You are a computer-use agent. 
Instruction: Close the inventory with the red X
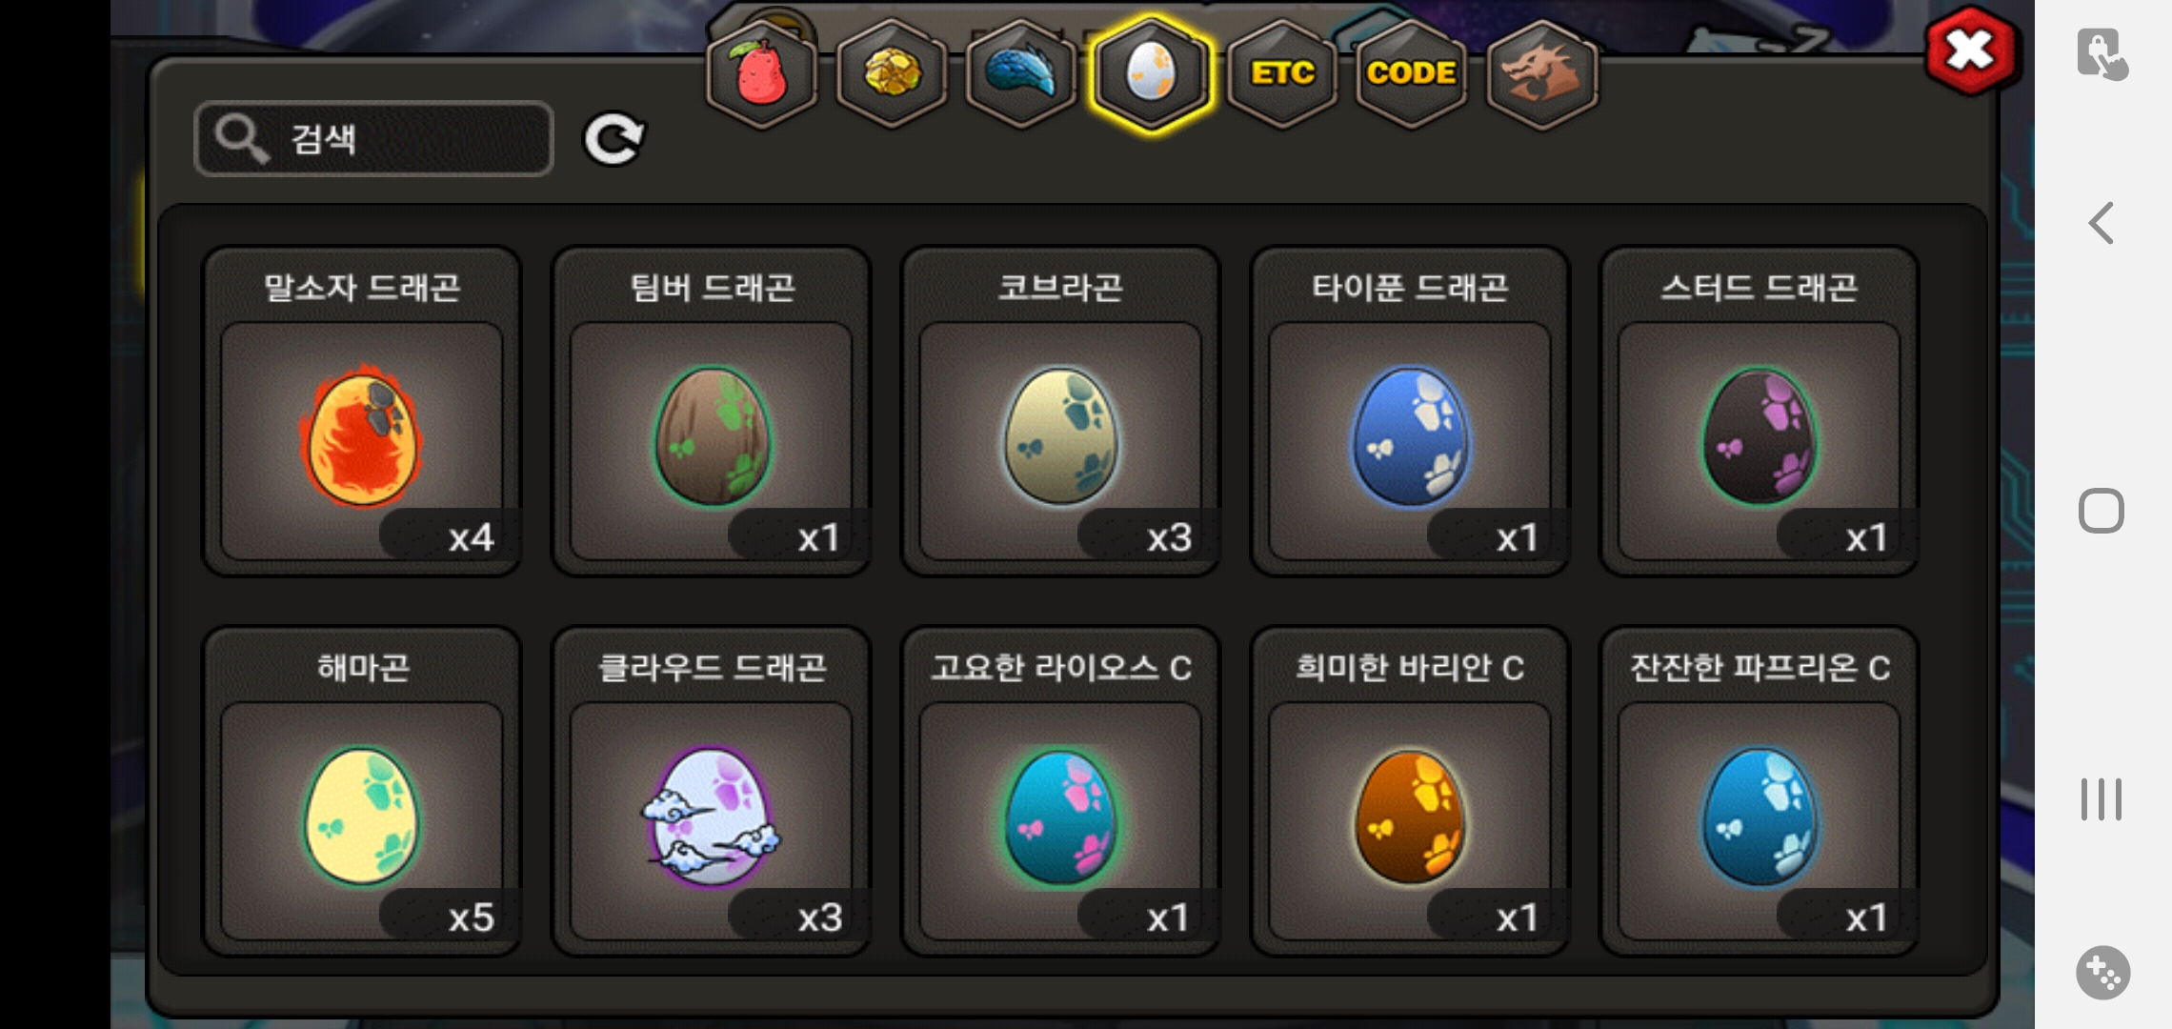tap(1970, 51)
